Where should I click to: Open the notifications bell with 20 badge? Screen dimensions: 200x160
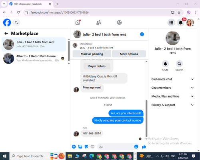pos(181,22)
